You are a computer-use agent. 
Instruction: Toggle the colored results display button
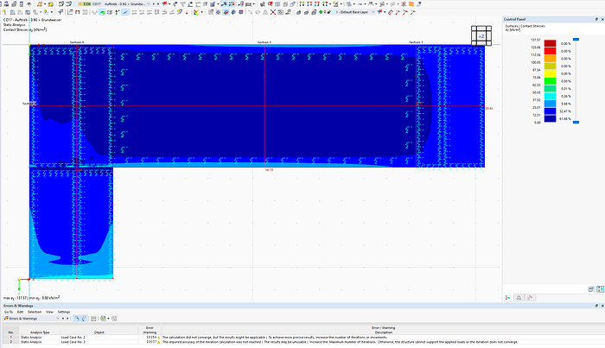coord(102,12)
